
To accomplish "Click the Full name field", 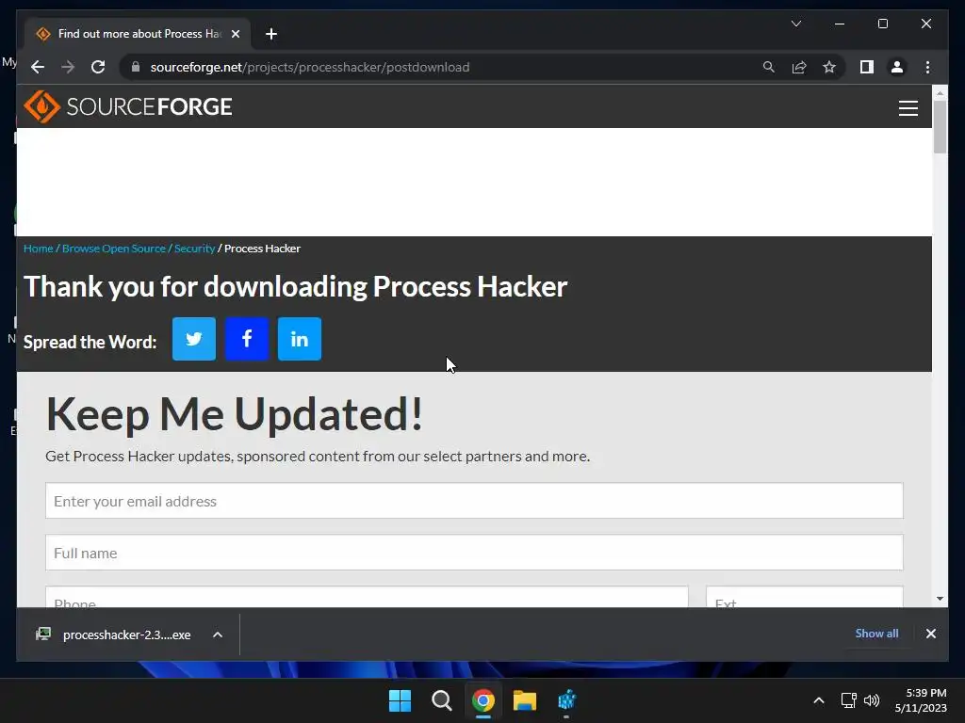I will [x=474, y=552].
